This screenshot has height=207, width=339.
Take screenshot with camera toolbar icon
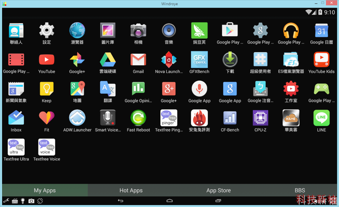[x=31, y=201]
